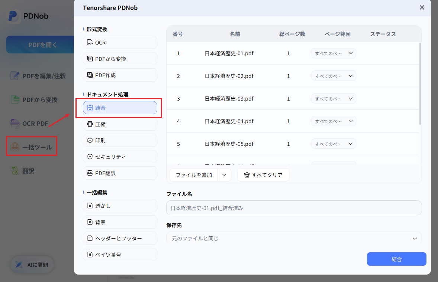Click the OCR icon in 形式変換

click(90, 43)
